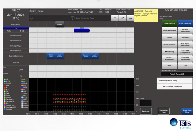
Task: Select the Propof bolus marker
Action: pos(60,24)
